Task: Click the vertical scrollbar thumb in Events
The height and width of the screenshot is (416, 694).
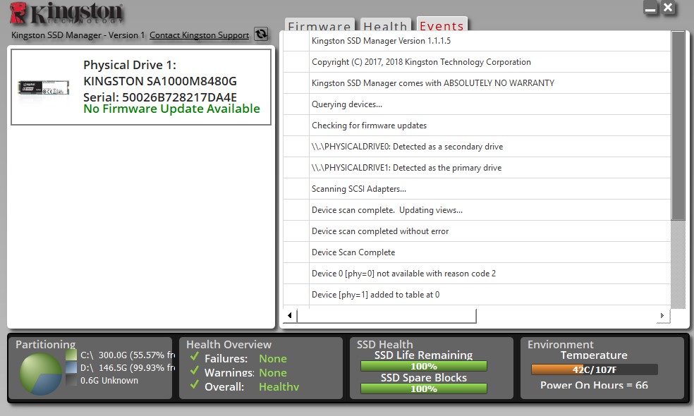Action: click(x=678, y=126)
